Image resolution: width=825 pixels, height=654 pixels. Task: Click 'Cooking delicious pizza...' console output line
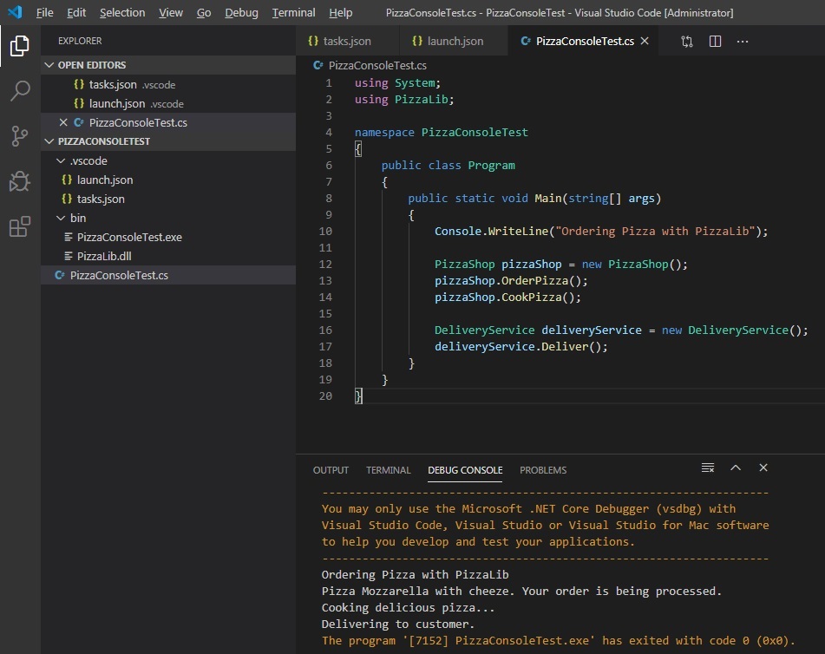point(408,607)
